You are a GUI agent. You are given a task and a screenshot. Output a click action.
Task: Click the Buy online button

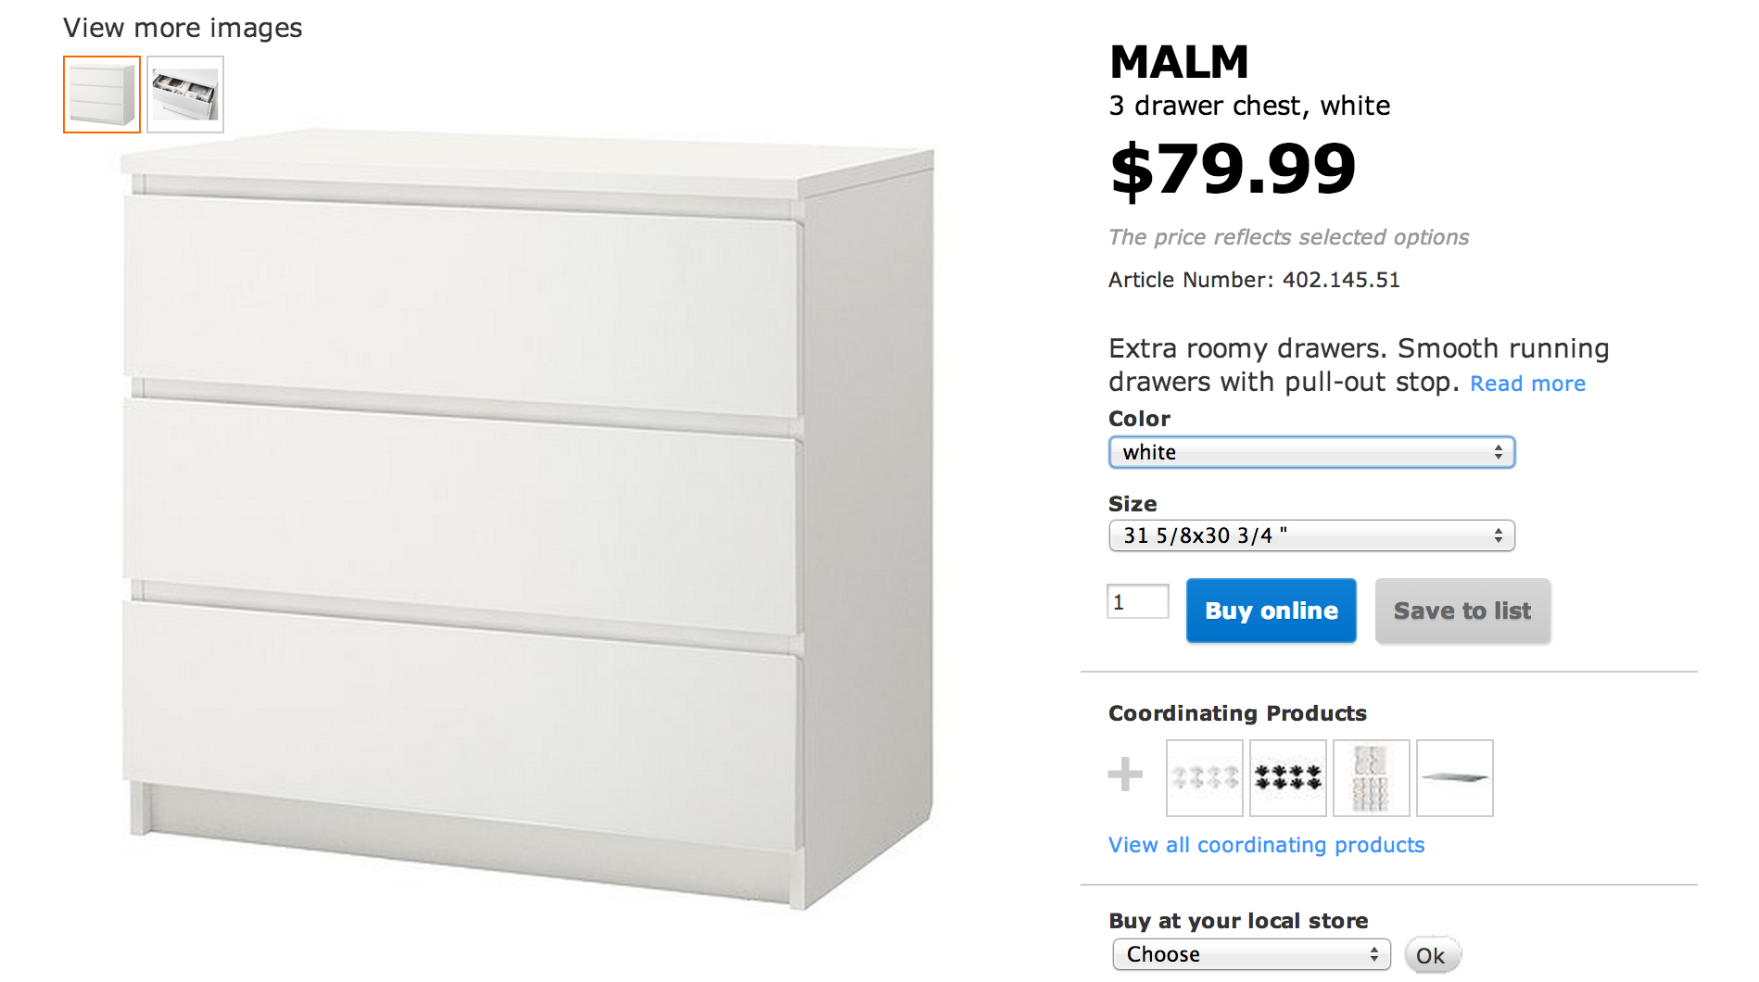(x=1271, y=611)
